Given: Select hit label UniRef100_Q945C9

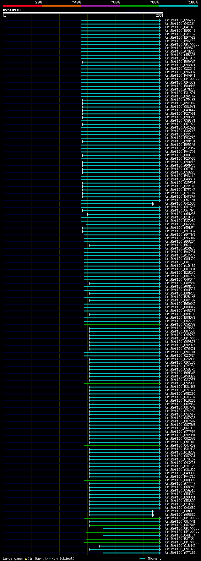Looking at the screenshot, I should [x=180, y=82].
